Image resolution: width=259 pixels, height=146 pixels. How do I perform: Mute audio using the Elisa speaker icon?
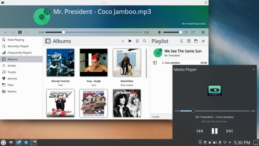click(x=160, y=32)
